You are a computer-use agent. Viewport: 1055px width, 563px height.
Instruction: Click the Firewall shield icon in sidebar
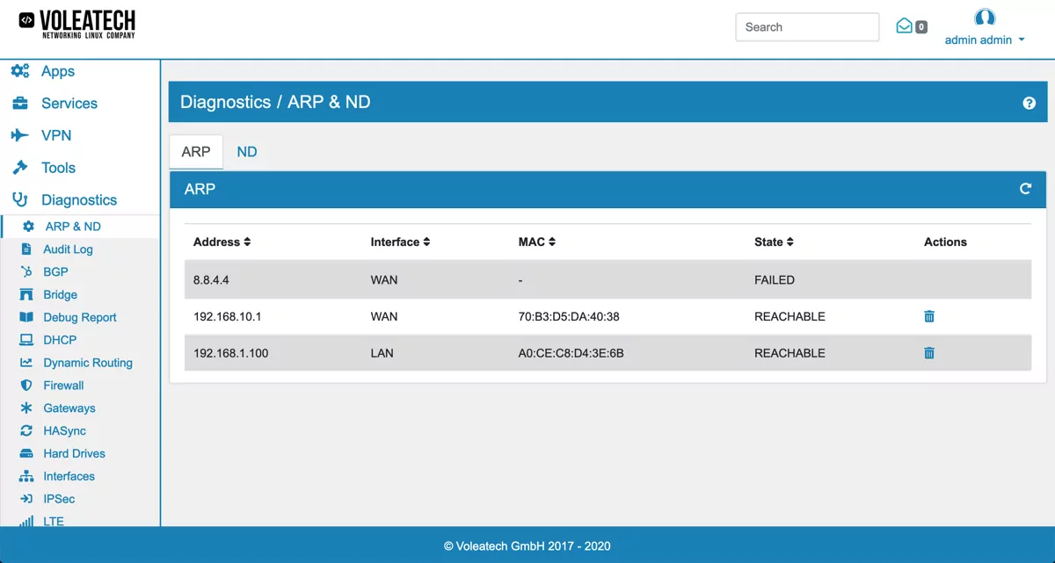point(26,386)
